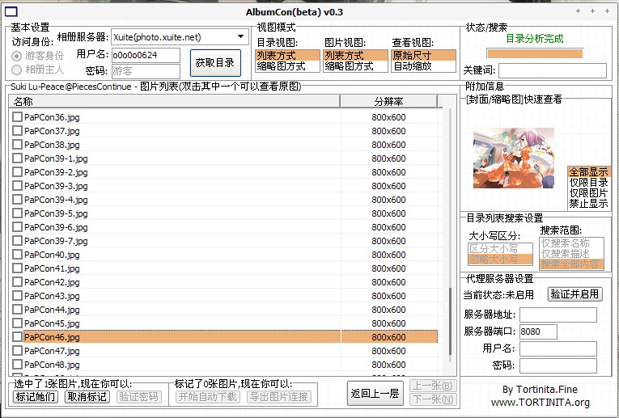Select file name PaPCon41.jpg
The height and width of the screenshot is (418, 619).
[x=52, y=268]
